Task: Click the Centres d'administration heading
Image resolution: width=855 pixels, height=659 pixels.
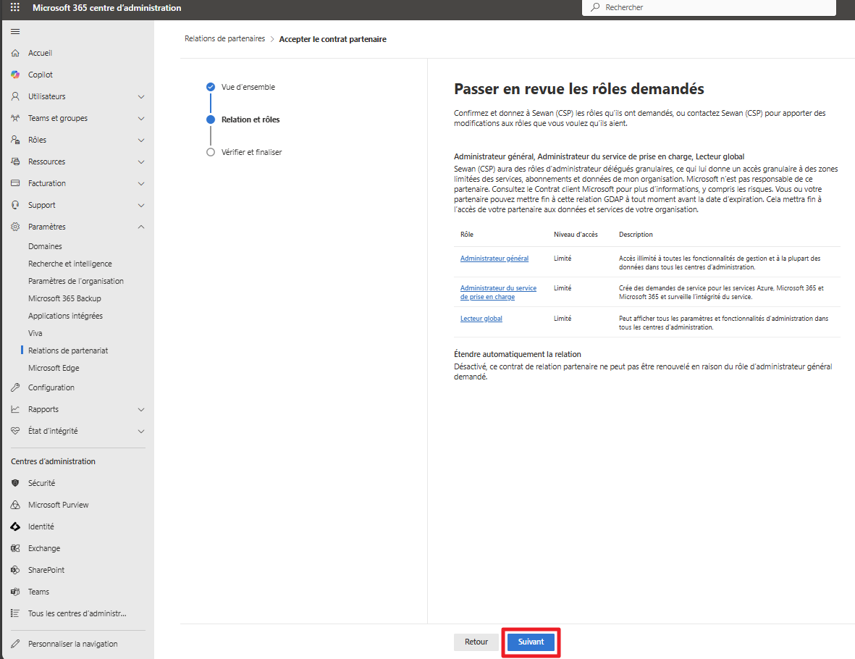Action: tap(53, 461)
